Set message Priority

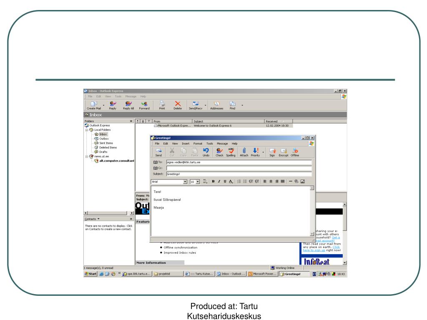pos(255,152)
